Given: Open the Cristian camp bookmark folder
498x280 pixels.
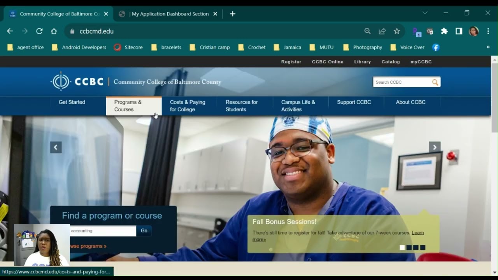Looking at the screenshot, I should (210, 47).
